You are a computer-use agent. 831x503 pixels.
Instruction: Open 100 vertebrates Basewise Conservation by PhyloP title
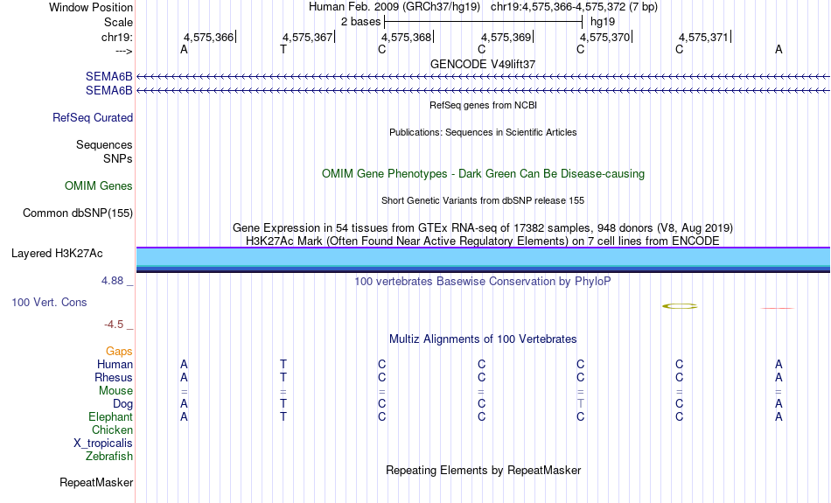point(483,282)
